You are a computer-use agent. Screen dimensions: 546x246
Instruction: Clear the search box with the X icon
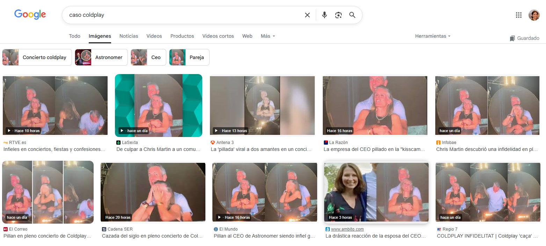pyautogui.click(x=307, y=15)
